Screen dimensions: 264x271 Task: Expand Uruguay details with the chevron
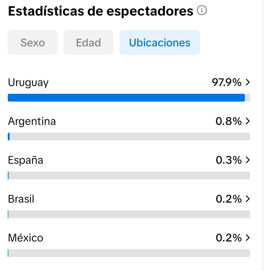(248, 82)
